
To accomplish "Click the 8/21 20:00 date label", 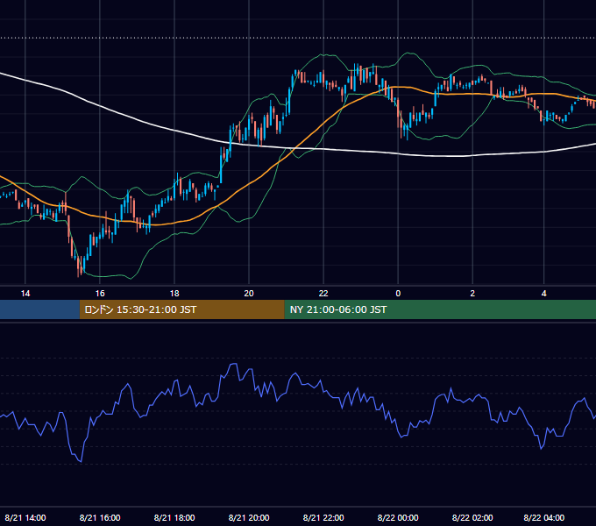I will (x=249, y=517).
